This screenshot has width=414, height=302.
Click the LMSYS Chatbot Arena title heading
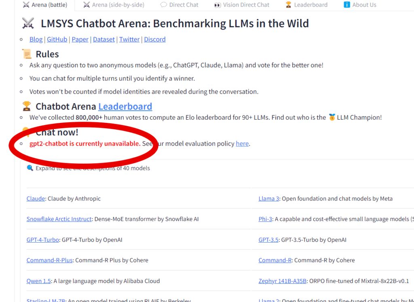point(175,23)
